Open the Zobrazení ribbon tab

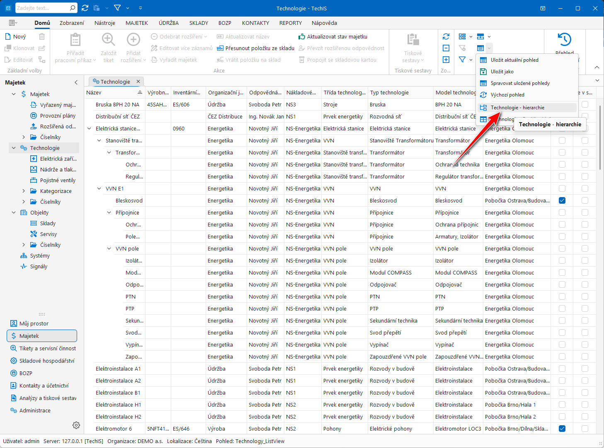pyautogui.click(x=72, y=23)
